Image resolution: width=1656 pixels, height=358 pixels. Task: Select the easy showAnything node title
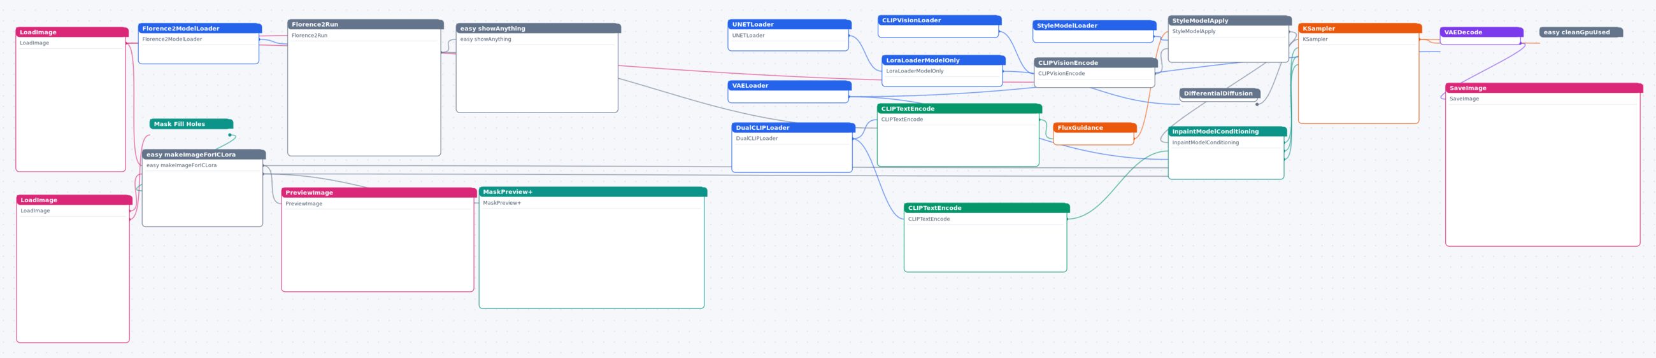coord(538,28)
